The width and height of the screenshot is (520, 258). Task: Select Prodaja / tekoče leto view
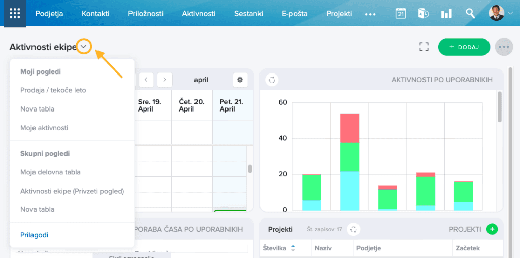53,90
